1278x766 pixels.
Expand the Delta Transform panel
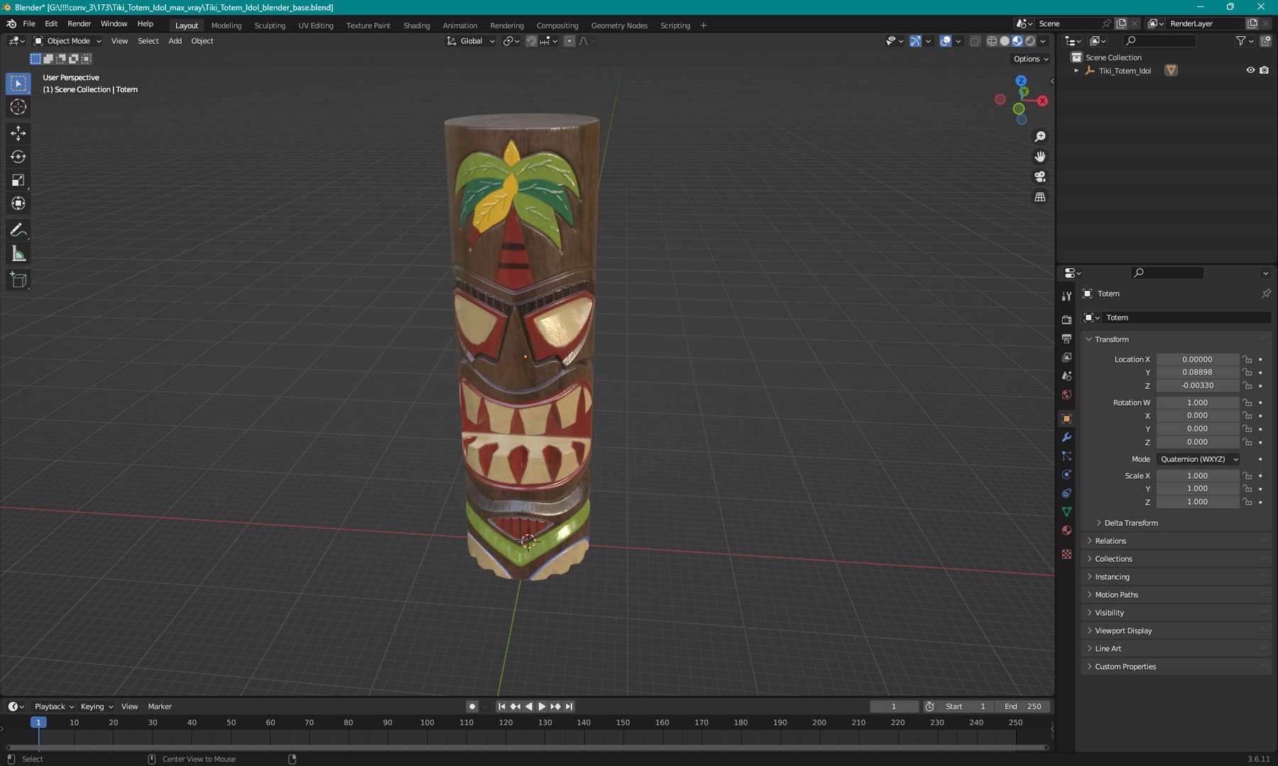coord(1131,523)
